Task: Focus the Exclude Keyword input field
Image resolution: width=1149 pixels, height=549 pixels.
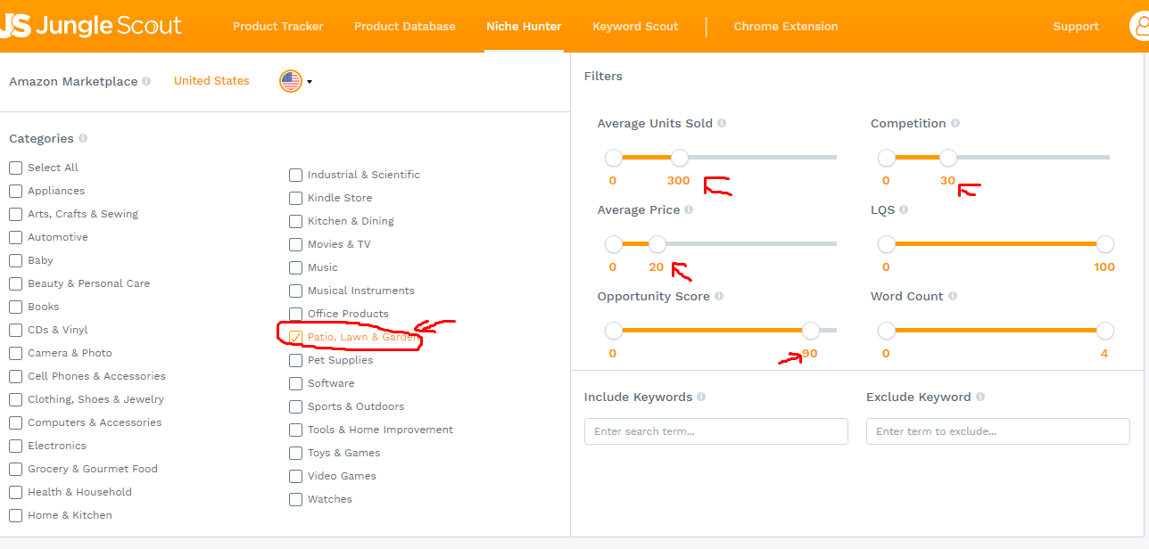Action: click(x=998, y=431)
